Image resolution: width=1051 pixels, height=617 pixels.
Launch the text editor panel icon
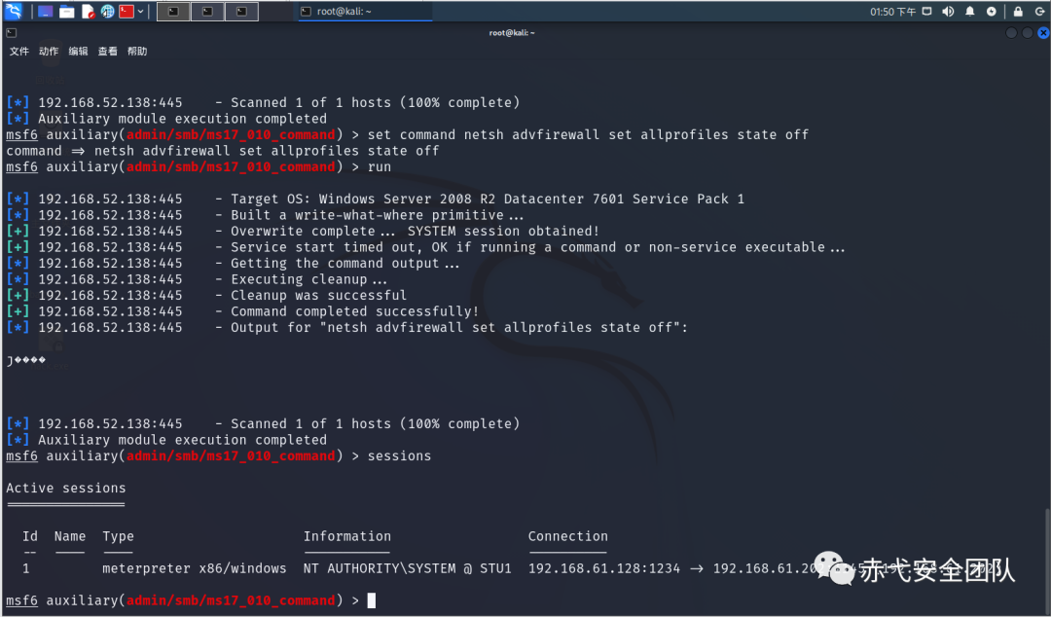pos(88,12)
